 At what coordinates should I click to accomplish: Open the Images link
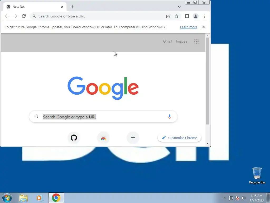coord(181,41)
